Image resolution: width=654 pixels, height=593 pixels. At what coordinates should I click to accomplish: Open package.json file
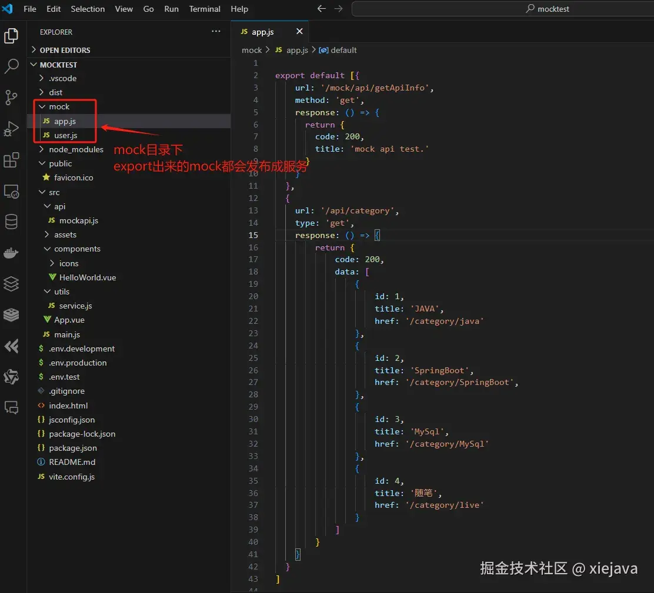click(x=129, y=448)
